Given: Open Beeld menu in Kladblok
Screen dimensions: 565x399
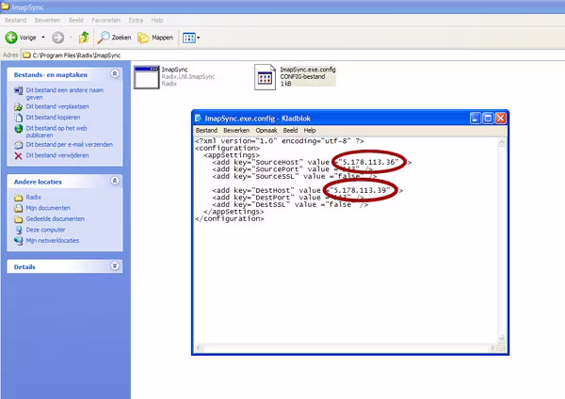Looking at the screenshot, I should (290, 131).
